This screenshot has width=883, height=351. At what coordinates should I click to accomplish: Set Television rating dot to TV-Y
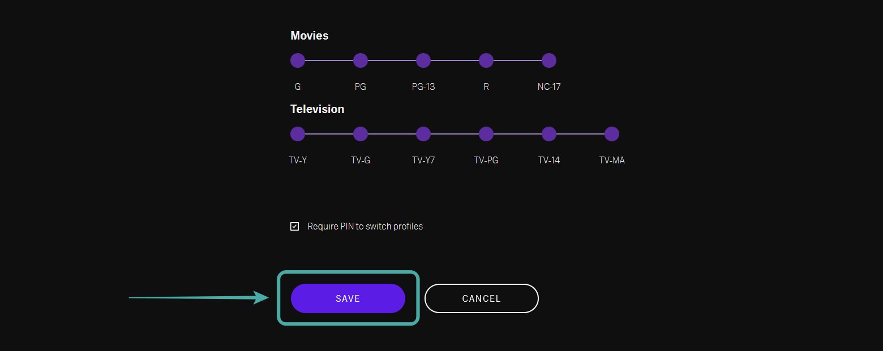tap(298, 134)
